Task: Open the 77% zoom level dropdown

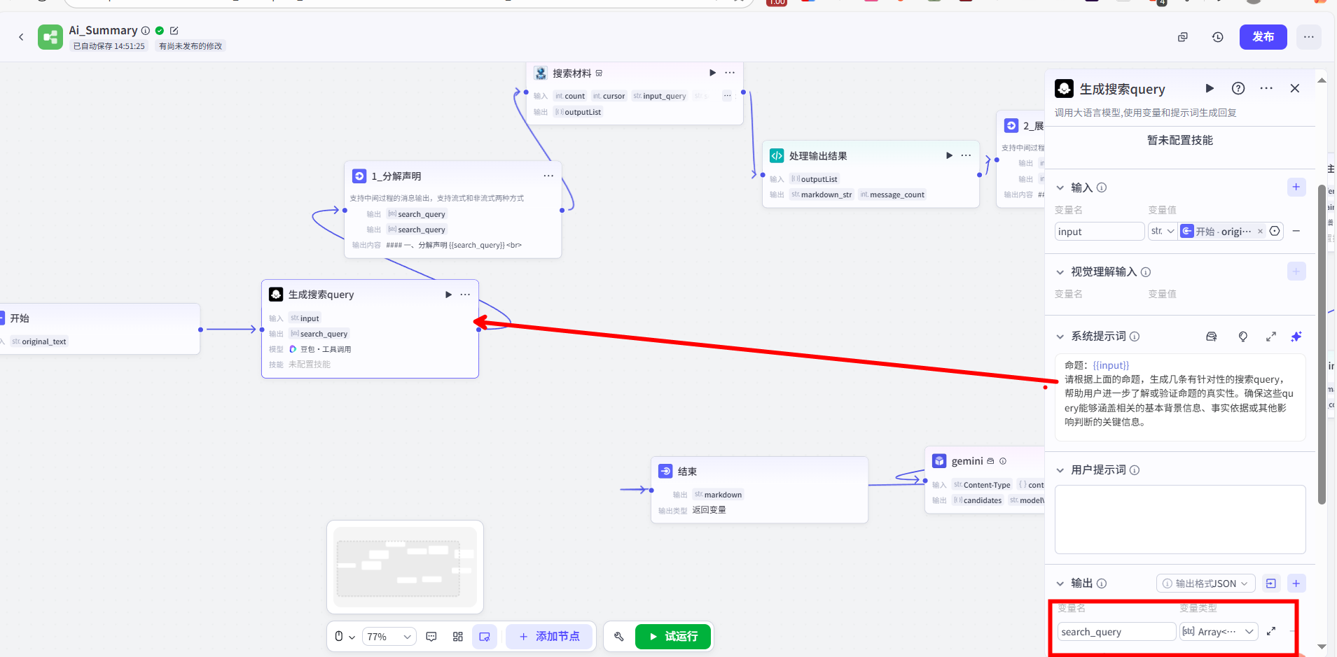Action: 389,637
